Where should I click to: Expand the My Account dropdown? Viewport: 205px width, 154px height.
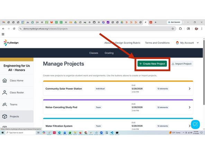(x=198, y=43)
